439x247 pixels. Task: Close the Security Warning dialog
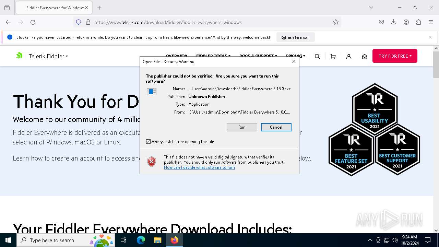pos(294,61)
